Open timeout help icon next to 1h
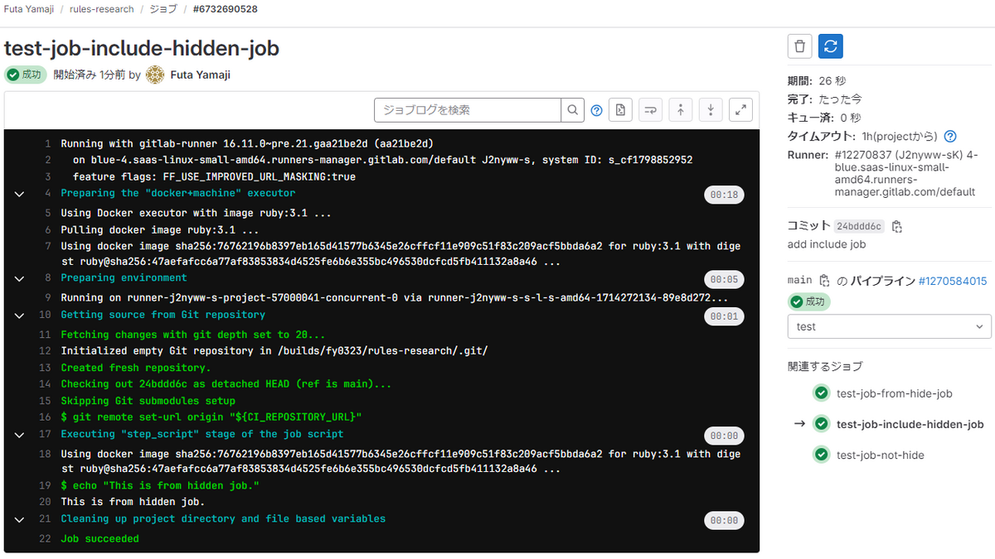The width and height of the screenshot is (995, 559). click(950, 137)
